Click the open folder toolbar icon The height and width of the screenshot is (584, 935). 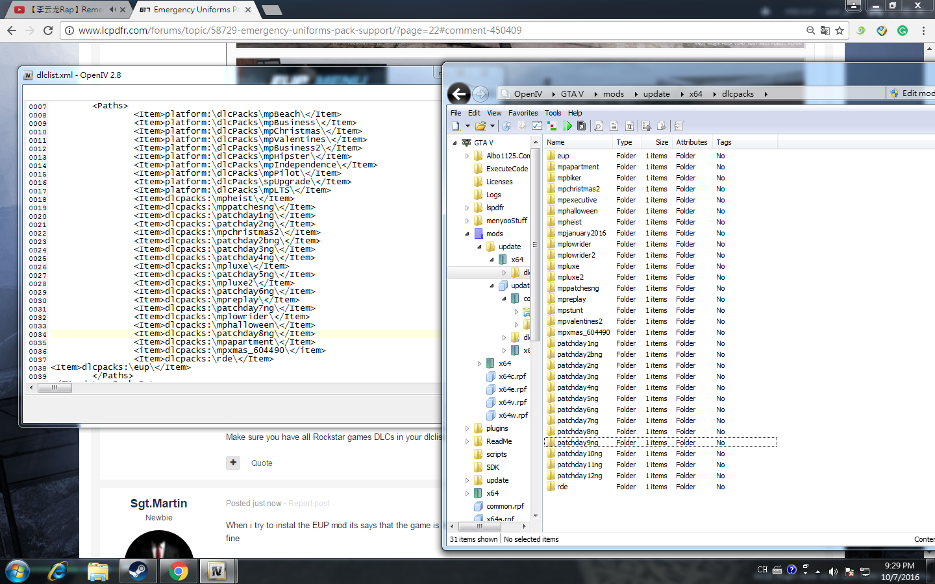[480, 126]
